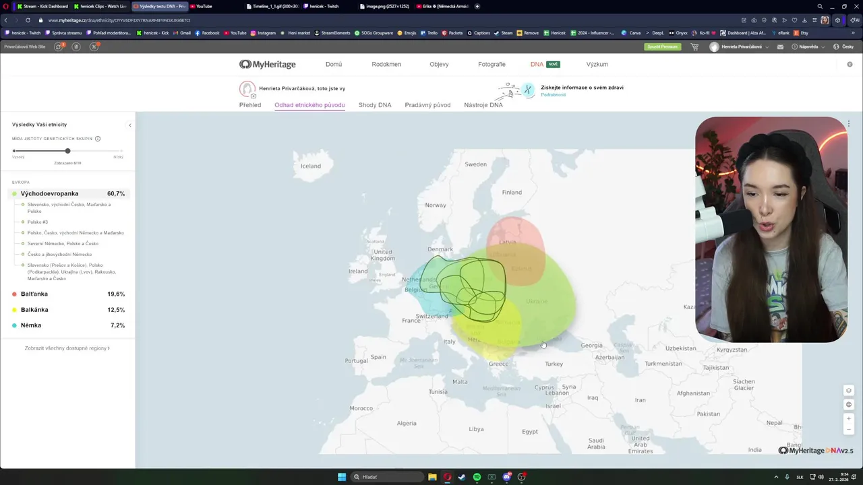Click the grey help circle right of Výzkum

click(850, 64)
